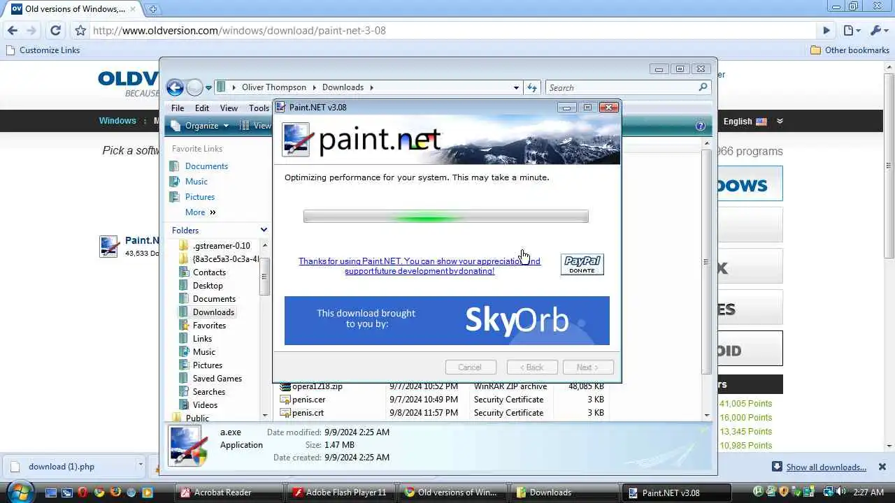Select Desktop folder in the tree
The height and width of the screenshot is (503, 895).
click(x=201, y=286)
